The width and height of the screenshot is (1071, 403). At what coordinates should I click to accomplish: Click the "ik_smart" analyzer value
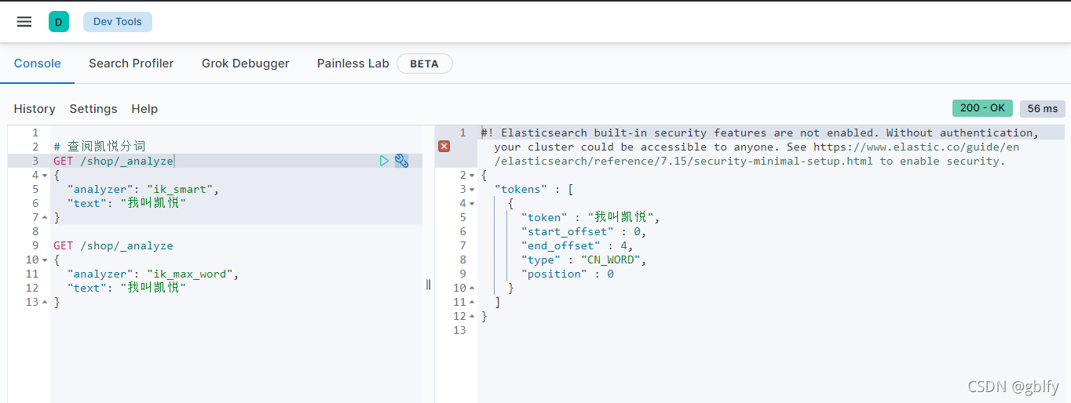click(182, 189)
